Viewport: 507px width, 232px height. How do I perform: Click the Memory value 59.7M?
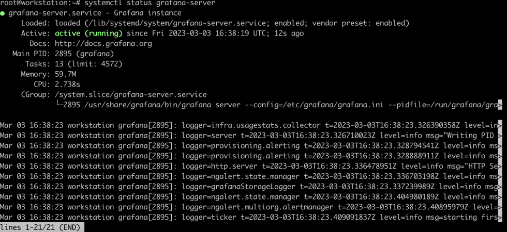[66, 74]
